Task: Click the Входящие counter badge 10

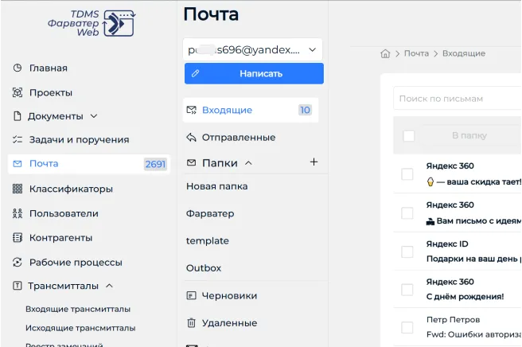Action: click(305, 110)
